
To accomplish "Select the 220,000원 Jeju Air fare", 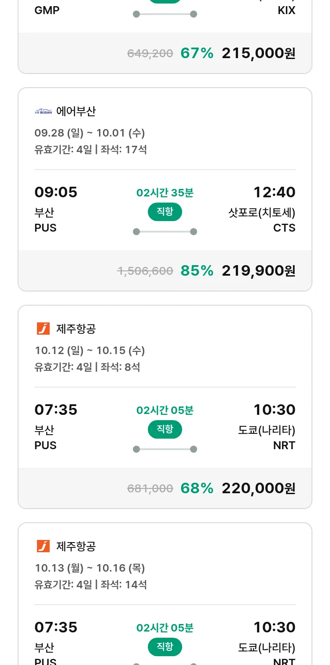I will [258, 488].
